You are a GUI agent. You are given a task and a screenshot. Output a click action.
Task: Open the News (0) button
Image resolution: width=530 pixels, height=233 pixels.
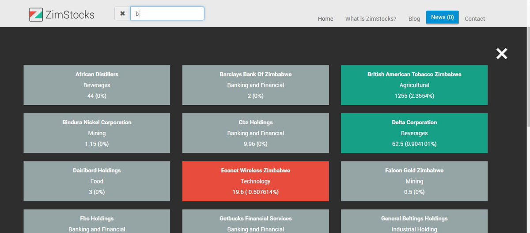coord(443,17)
